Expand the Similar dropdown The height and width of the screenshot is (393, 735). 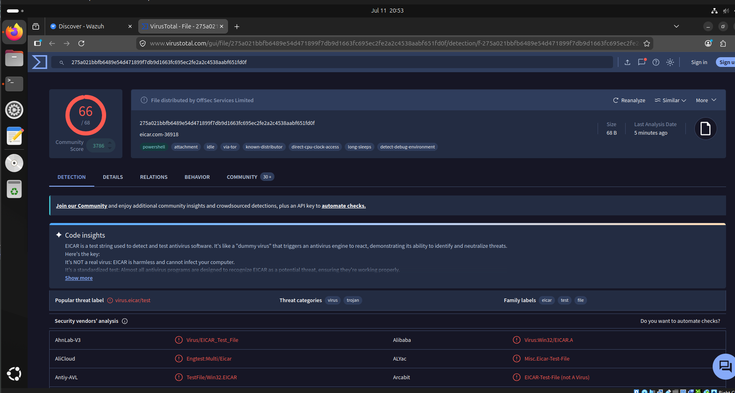670,100
